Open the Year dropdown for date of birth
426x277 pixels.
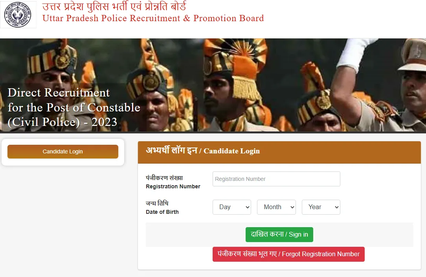(x=321, y=207)
